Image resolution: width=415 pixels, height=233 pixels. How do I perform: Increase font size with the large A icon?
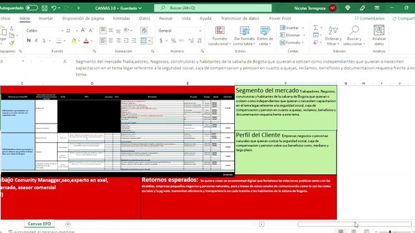click(83, 30)
